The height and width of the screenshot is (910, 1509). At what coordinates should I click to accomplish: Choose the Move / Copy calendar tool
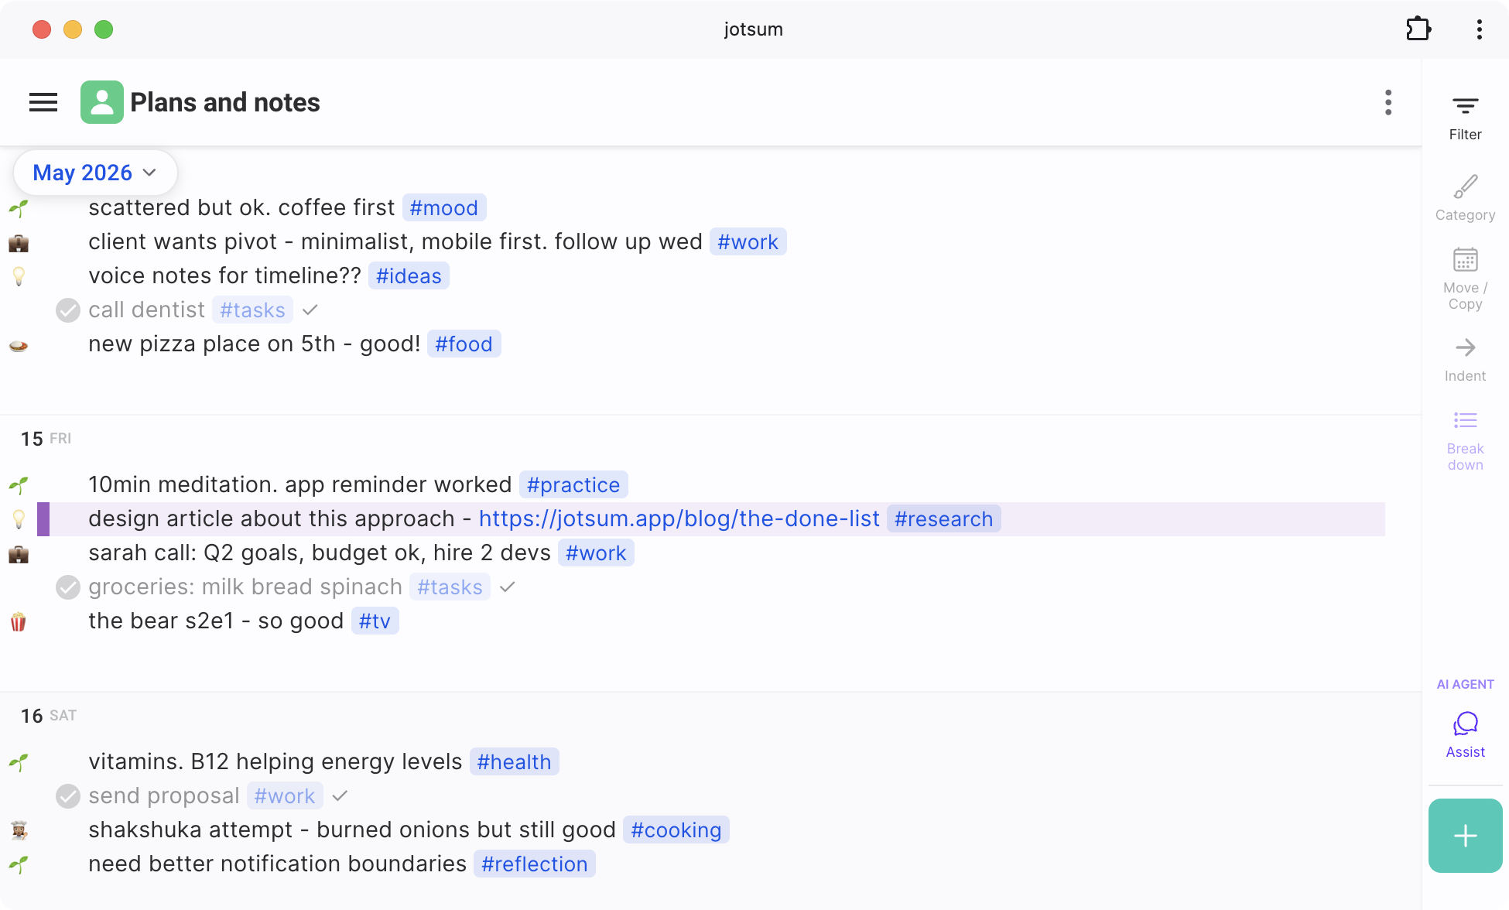pos(1466,279)
